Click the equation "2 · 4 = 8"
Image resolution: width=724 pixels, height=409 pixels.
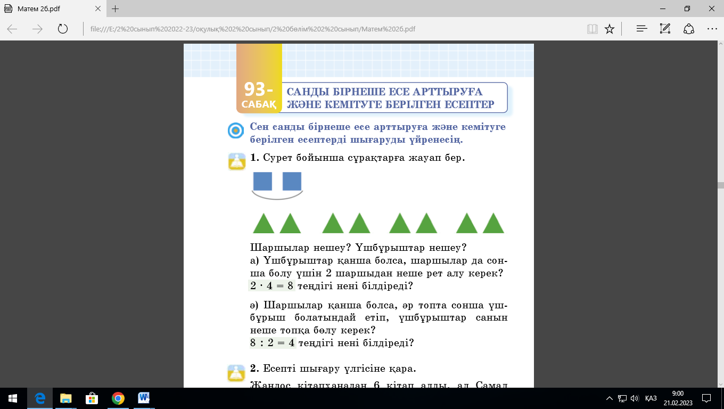click(x=271, y=285)
